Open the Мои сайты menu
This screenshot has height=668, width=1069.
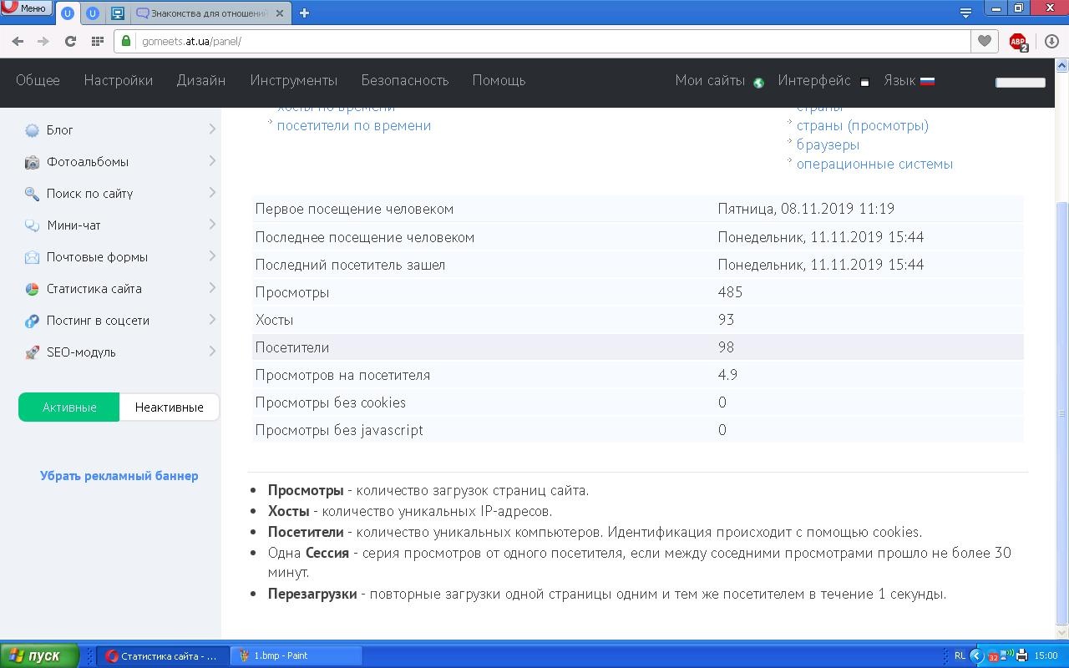[x=710, y=80]
